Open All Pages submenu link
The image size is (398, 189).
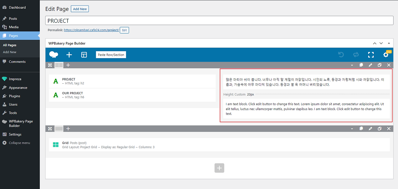(x=10, y=45)
